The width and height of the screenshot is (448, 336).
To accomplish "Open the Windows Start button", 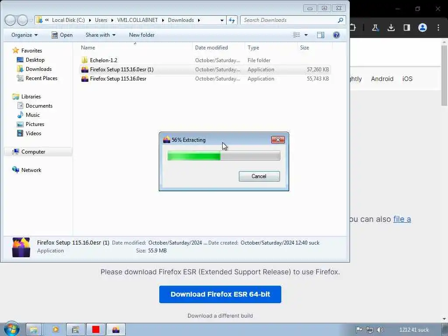I will pos(11,329).
